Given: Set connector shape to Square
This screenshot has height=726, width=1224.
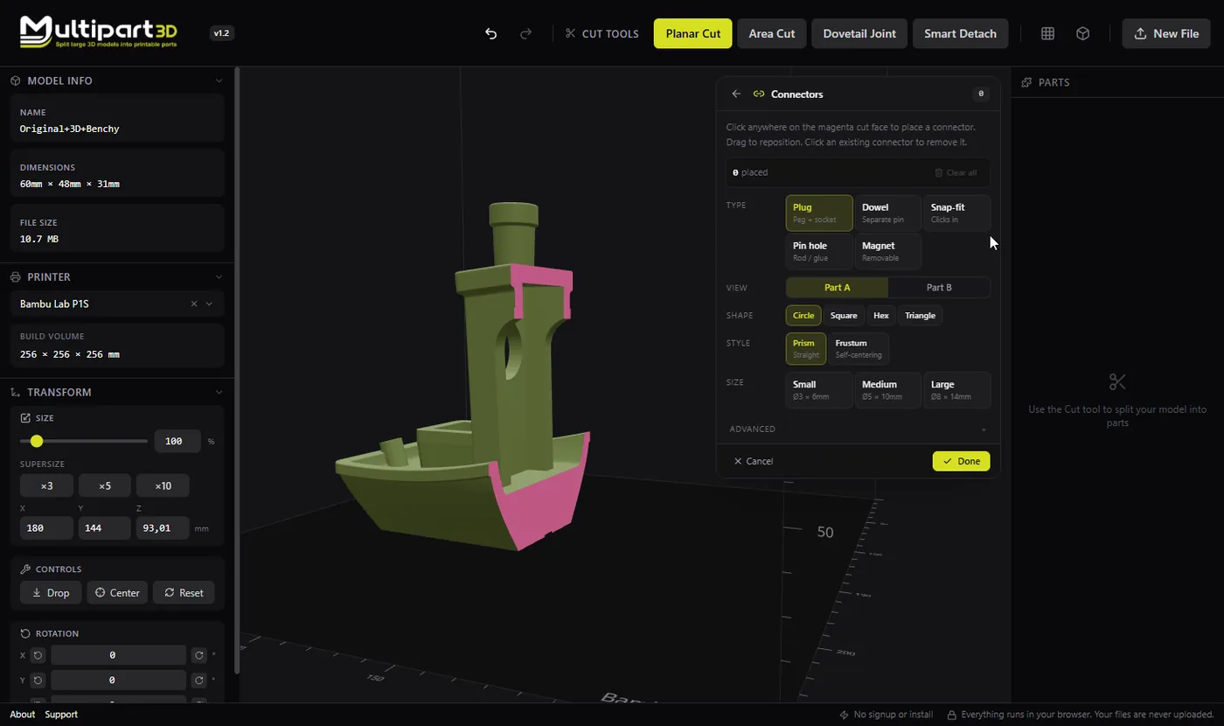Looking at the screenshot, I should (x=844, y=316).
